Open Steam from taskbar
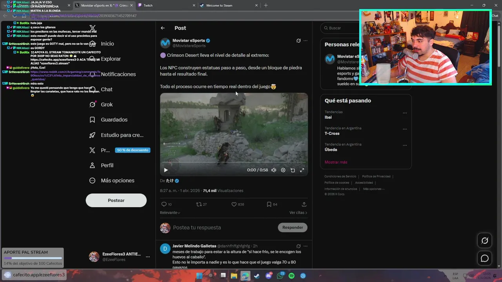The width and height of the screenshot is (502, 282). 256,276
